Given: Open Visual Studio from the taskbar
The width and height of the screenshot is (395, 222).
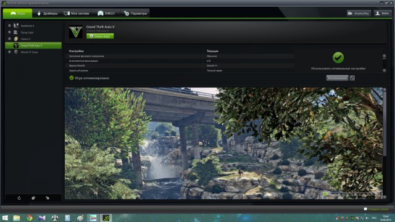Looking at the screenshot, I should (x=42, y=218).
